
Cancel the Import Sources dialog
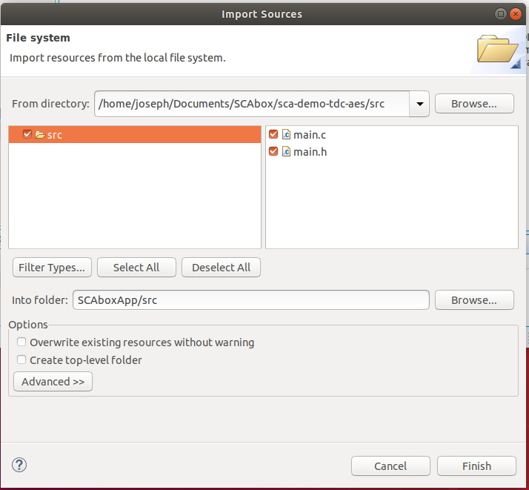pos(390,466)
